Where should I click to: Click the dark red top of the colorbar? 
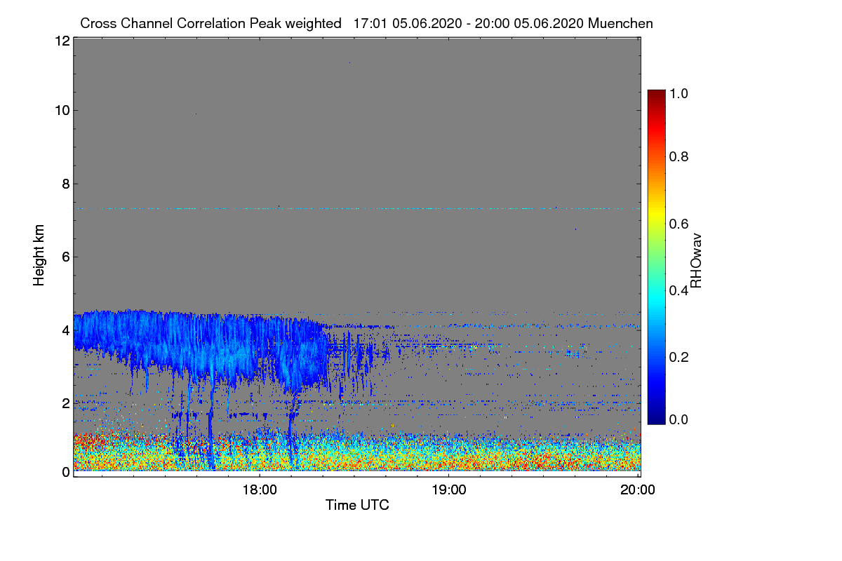click(x=656, y=95)
